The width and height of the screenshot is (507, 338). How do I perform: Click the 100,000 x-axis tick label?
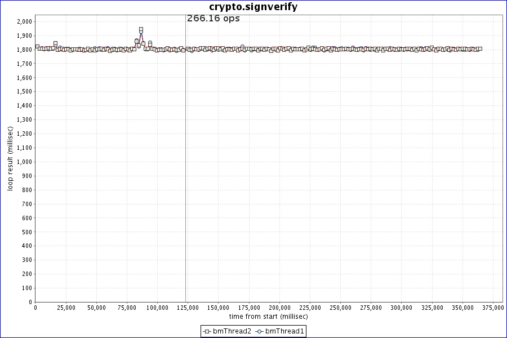157,308
